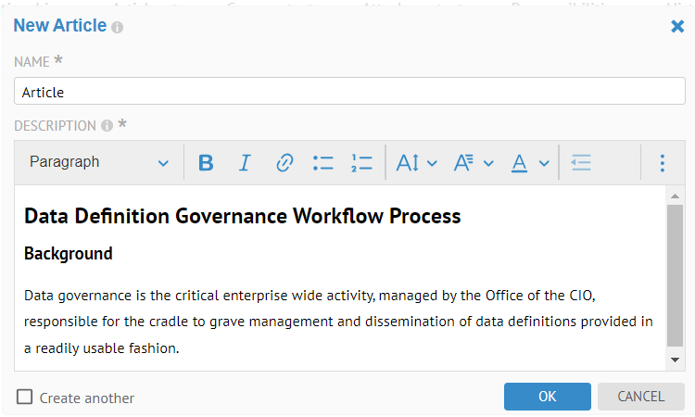
Task: Create a numbered list
Action: tap(361, 163)
